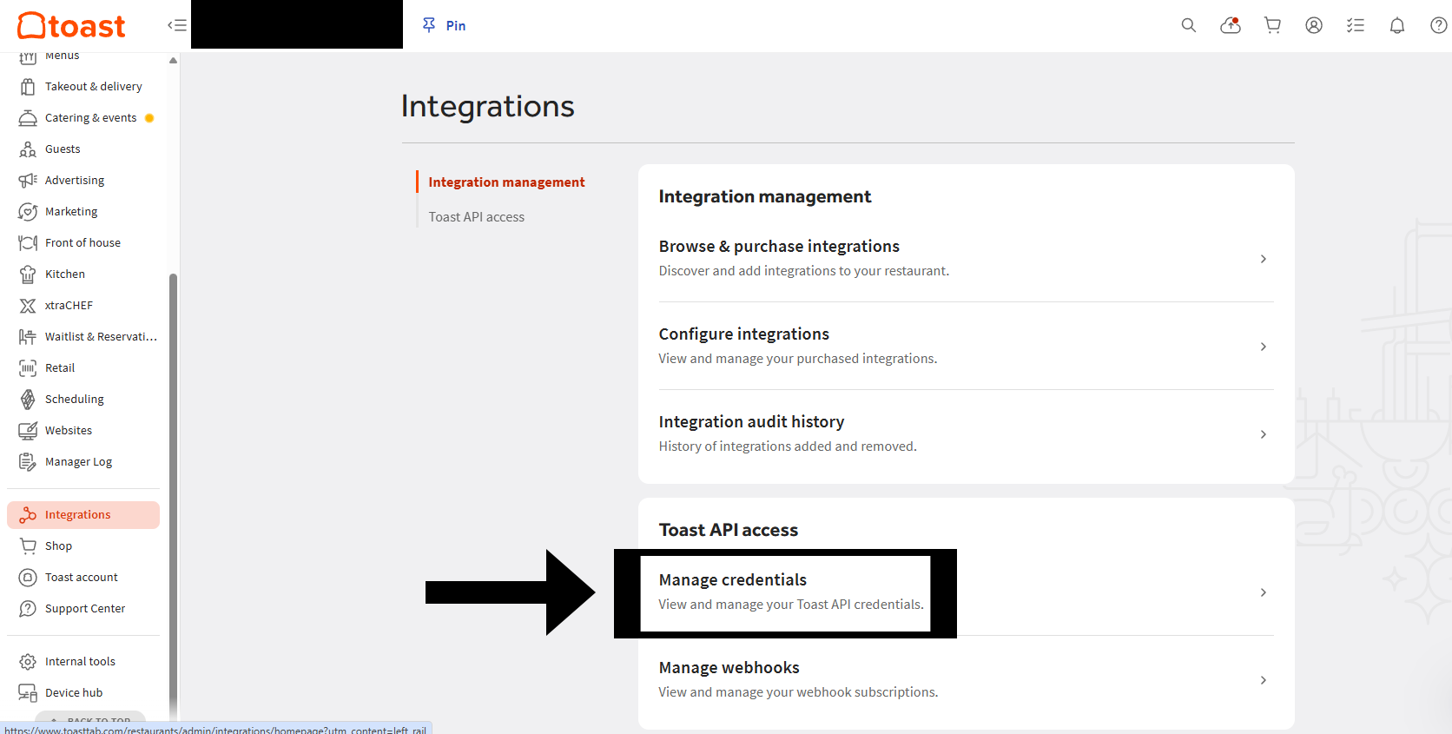Select Integration management section tab

506,182
